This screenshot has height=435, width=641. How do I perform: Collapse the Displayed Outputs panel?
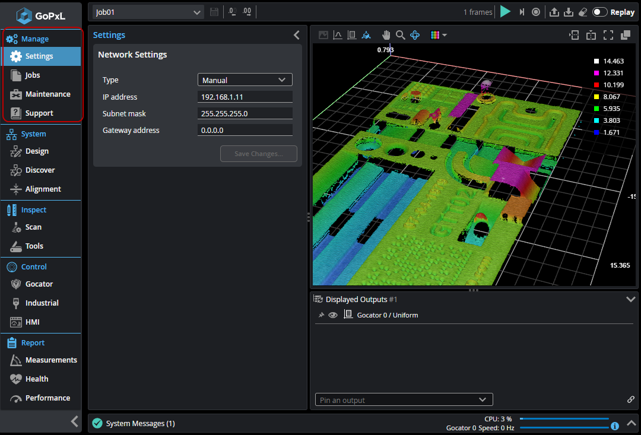[x=631, y=299]
